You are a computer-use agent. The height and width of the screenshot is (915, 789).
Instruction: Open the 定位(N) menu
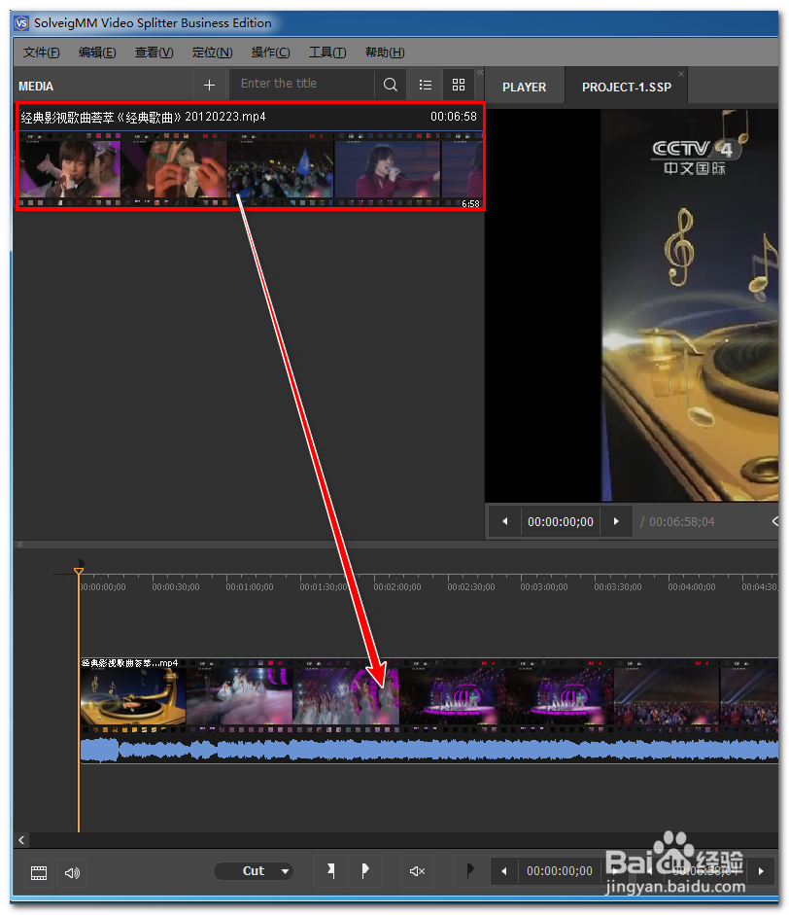coord(212,53)
